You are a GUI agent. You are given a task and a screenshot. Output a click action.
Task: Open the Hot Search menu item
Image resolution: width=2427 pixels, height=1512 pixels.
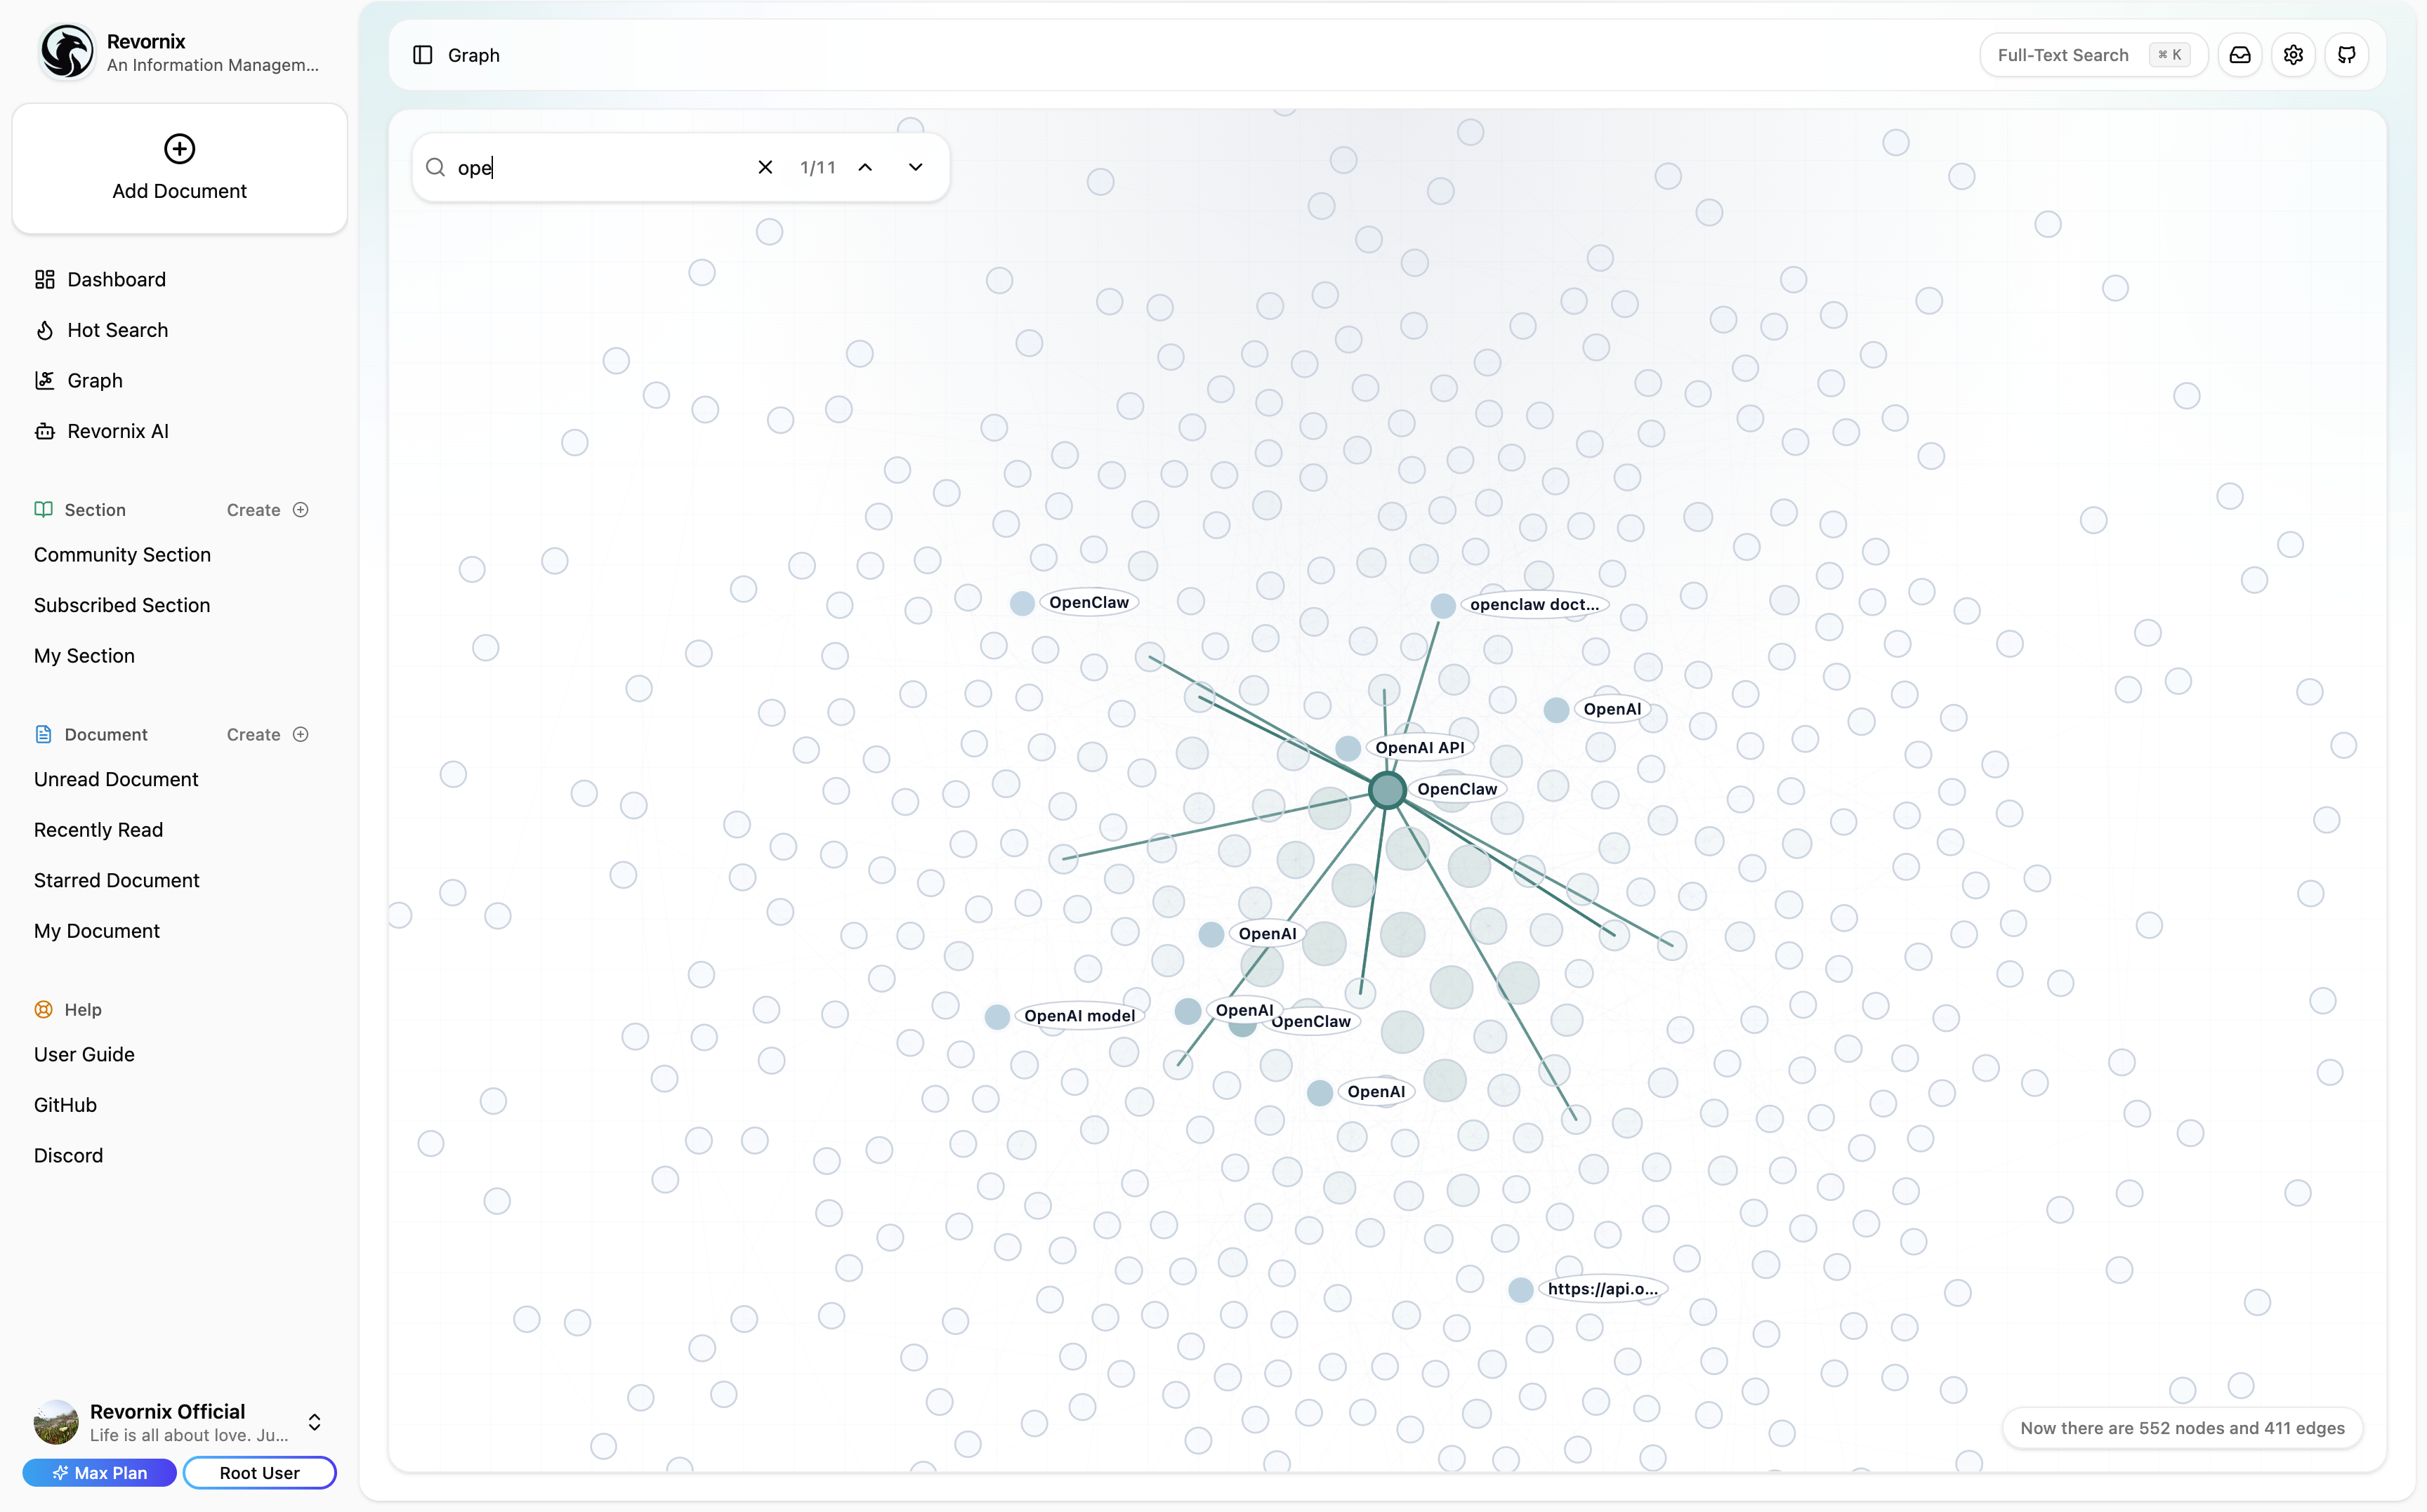[117, 330]
